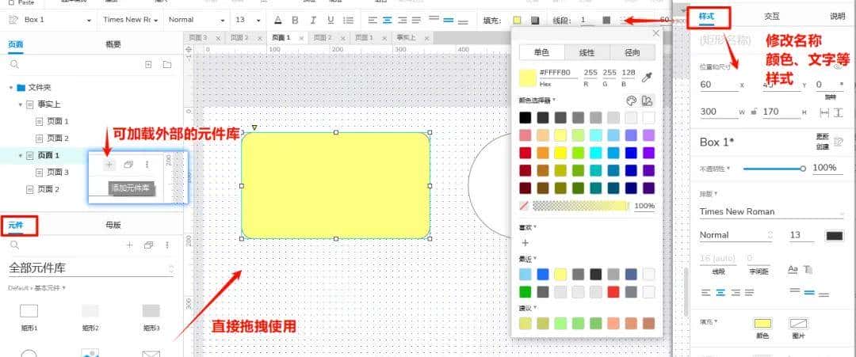Click the fit-height sizing icon
Screen dimensions: 856x357
[838, 112]
